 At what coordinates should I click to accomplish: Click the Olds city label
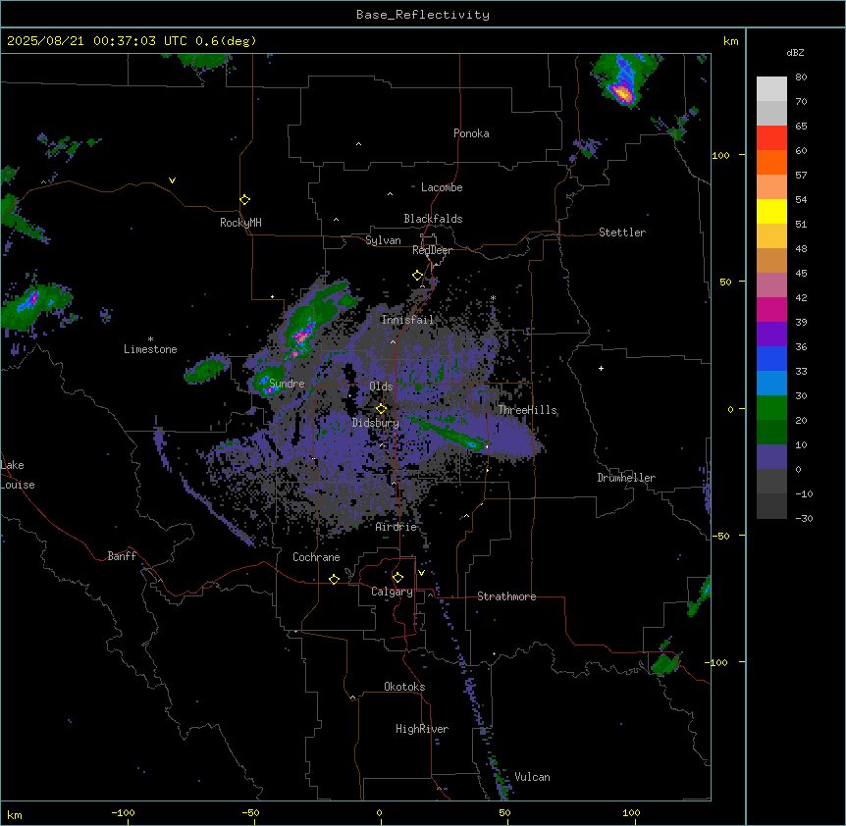(381, 387)
